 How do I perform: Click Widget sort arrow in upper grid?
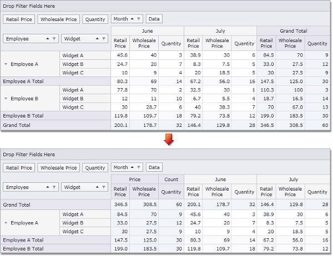pyautogui.click(x=97, y=39)
